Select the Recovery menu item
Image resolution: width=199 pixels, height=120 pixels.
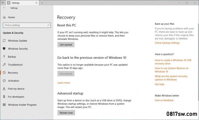(13, 73)
